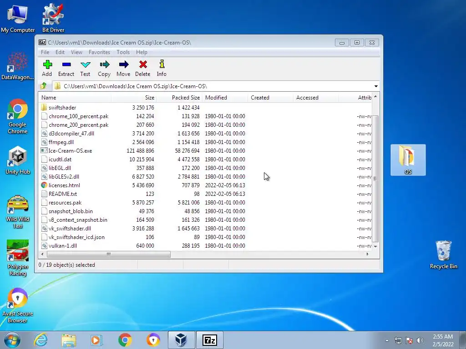This screenshot has height=349, width=466.
Task: Open the Edit menu
Action: pos(60,52)
